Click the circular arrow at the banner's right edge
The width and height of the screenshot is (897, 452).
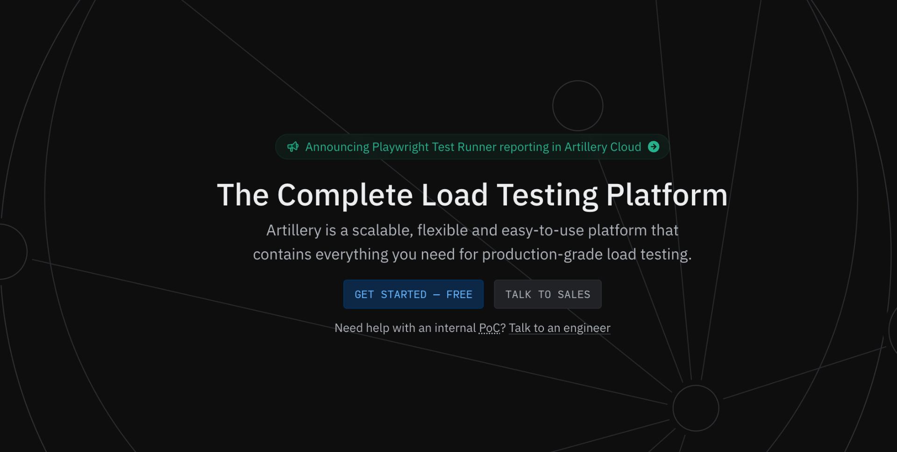[x=654, y=147]
